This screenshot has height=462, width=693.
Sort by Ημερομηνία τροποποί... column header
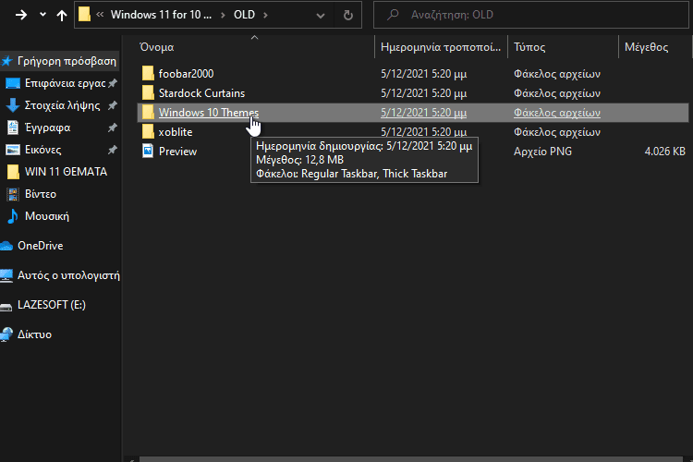click(441, 47)
